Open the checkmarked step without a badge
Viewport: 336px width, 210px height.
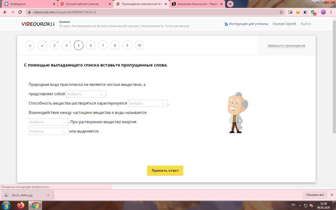point(30,45)
